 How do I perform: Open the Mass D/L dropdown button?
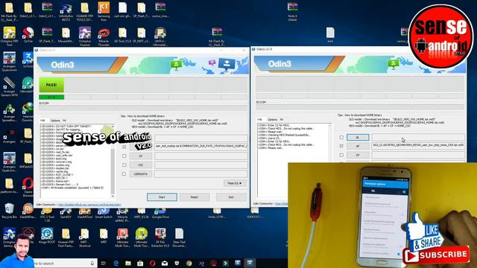point(235,183)
